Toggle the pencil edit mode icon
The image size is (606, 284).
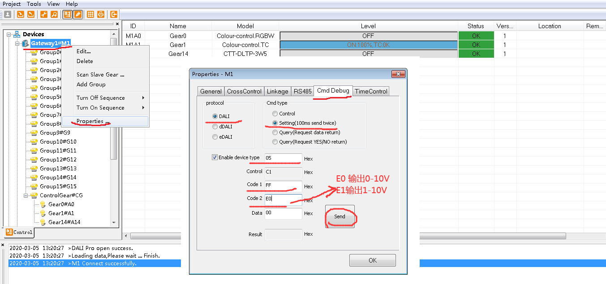tap(78, 14)
